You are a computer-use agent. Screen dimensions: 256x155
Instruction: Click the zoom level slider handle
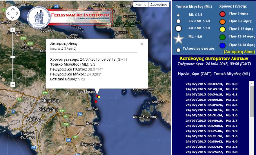click(x=13, y=57)
